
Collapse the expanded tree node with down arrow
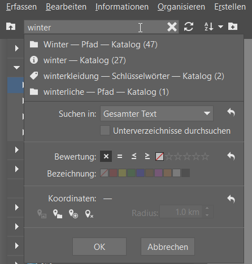pos(16,67)
